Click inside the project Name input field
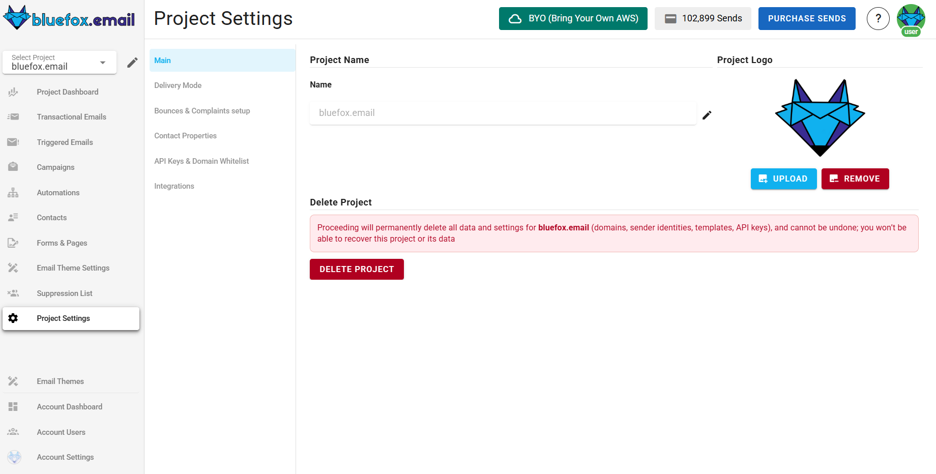 point(503,113)
